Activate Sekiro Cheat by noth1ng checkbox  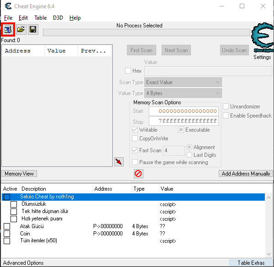pyautogui.click(x=7, y=197)
